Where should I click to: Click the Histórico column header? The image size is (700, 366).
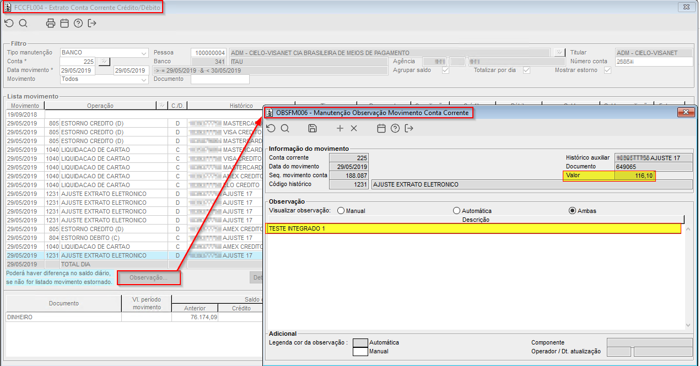point(241,106)
